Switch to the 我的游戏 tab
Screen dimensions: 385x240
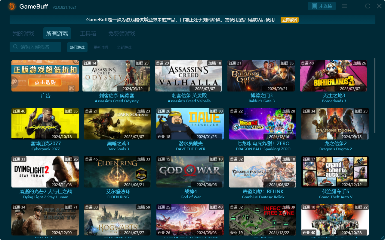pos(23,33)
